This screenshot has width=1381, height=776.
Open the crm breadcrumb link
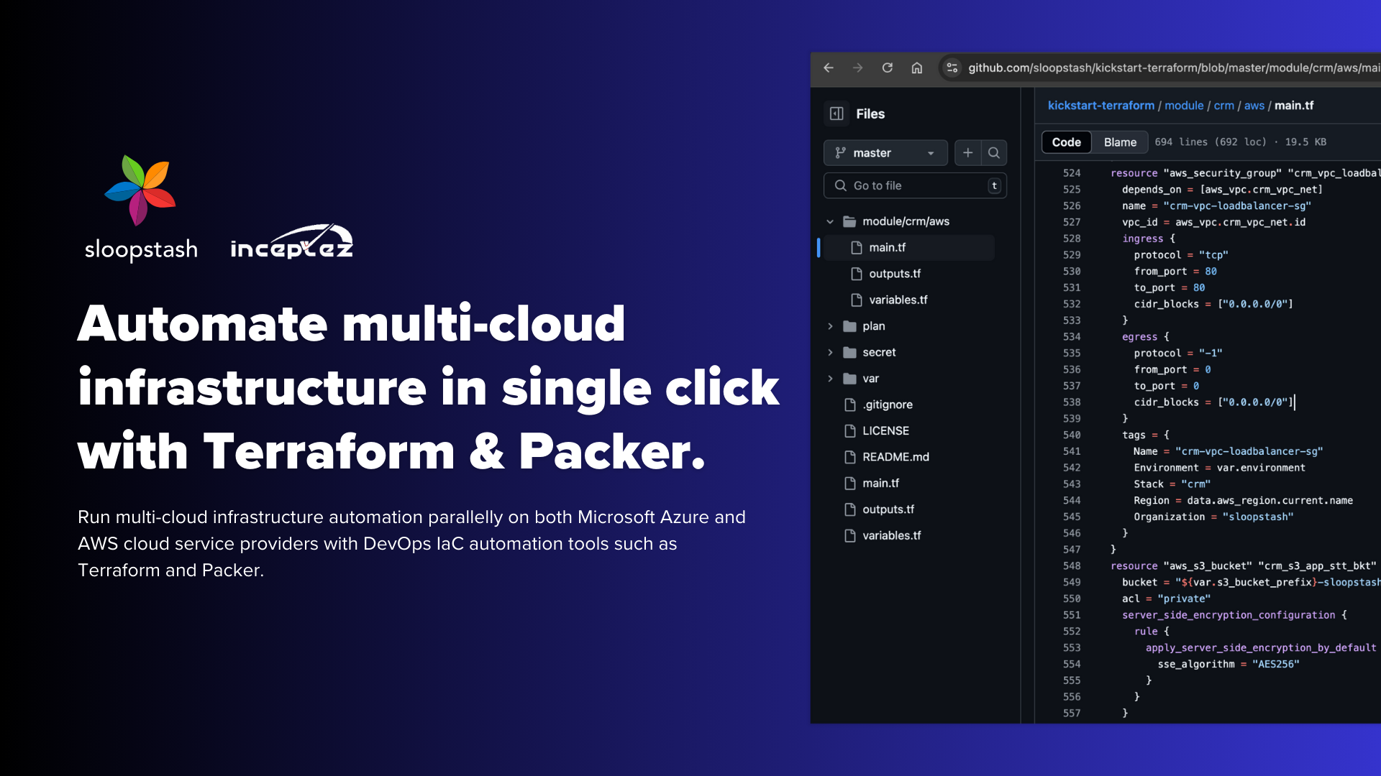click(x=1223, y=106)
